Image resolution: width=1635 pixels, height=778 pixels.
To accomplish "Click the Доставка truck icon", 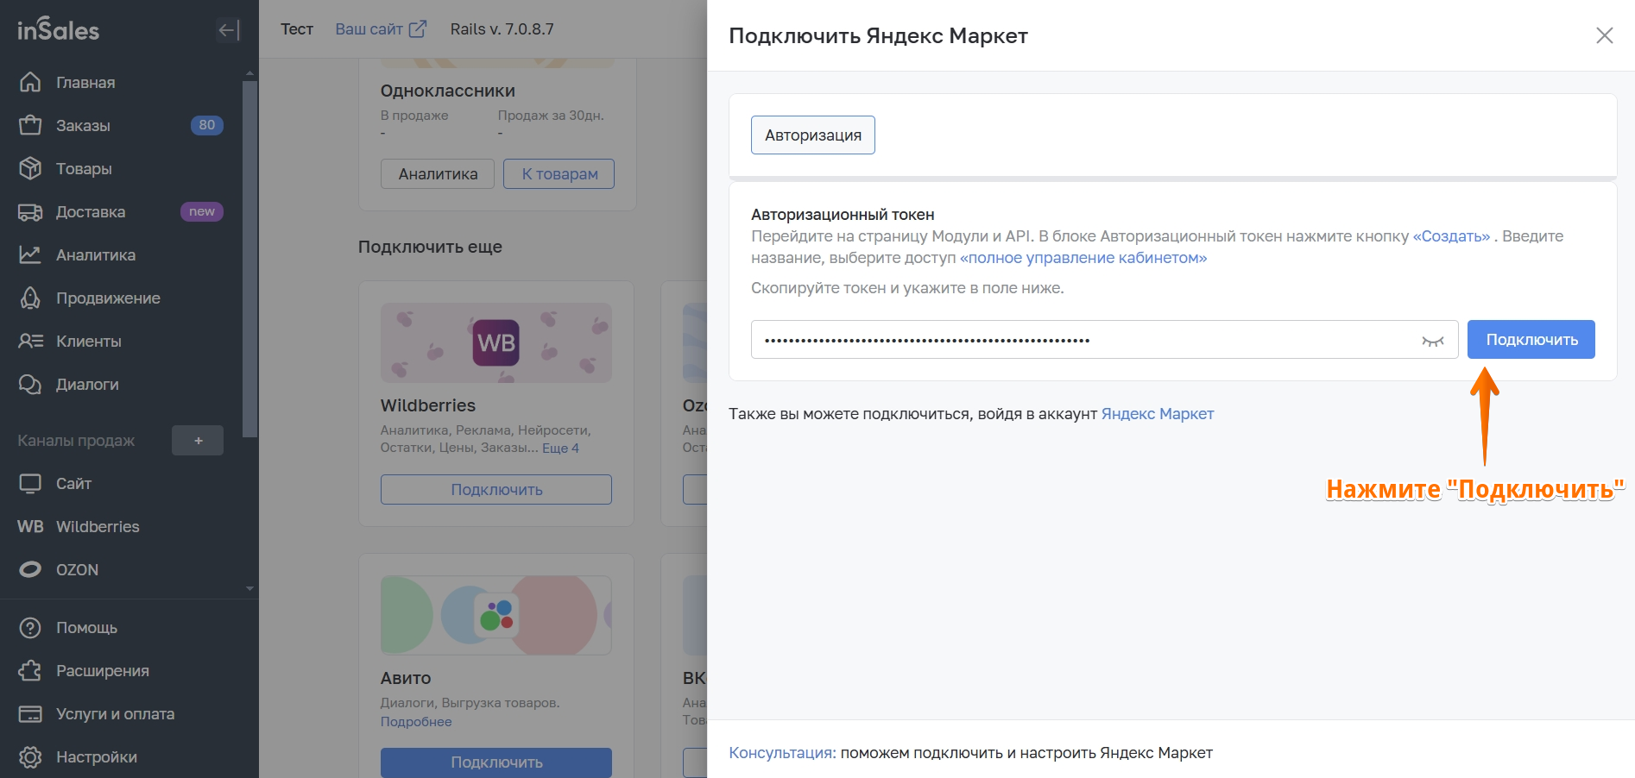I will click(x=30, y=212).
